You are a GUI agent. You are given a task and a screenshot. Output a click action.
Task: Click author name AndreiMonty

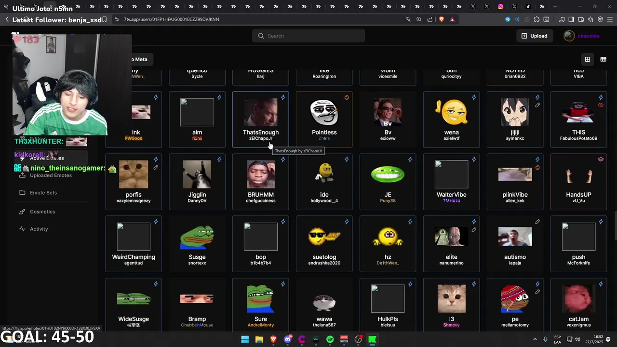point(261,325)
